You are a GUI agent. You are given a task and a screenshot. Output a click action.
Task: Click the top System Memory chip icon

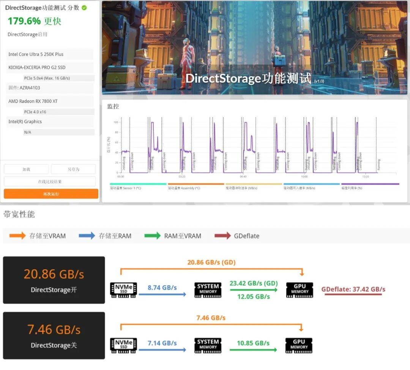208,290
